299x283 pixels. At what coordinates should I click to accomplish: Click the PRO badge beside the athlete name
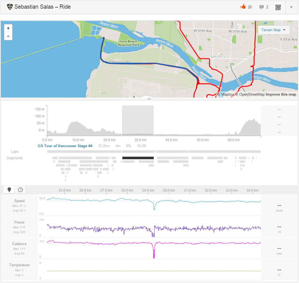(10, 7)
